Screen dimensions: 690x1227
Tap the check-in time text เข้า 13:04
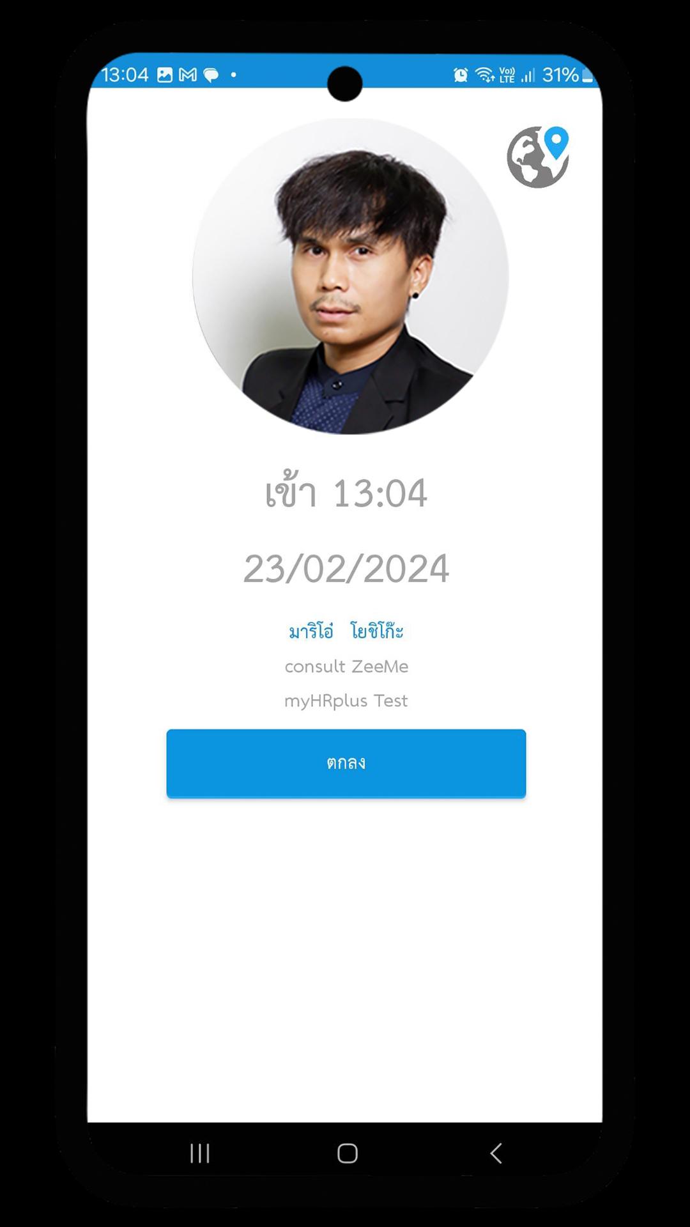coord(346,492)
